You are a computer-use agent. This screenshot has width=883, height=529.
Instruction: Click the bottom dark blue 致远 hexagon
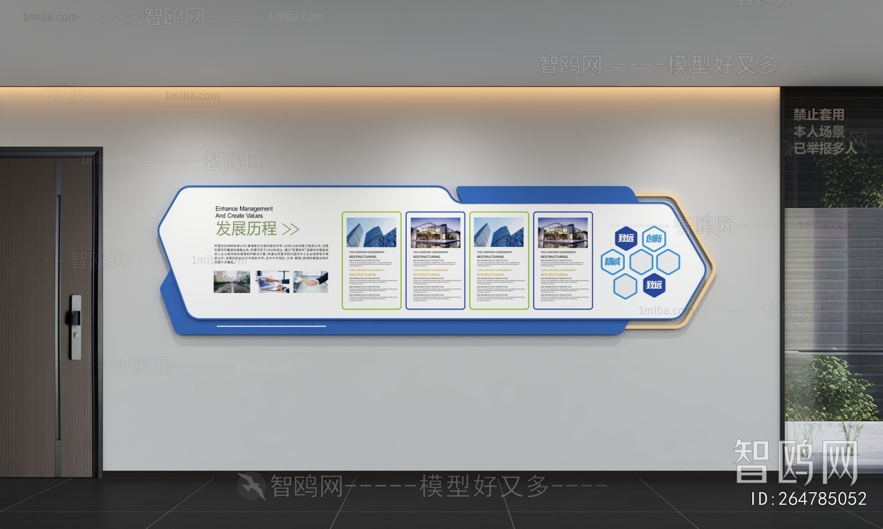(x=654, y=284)
